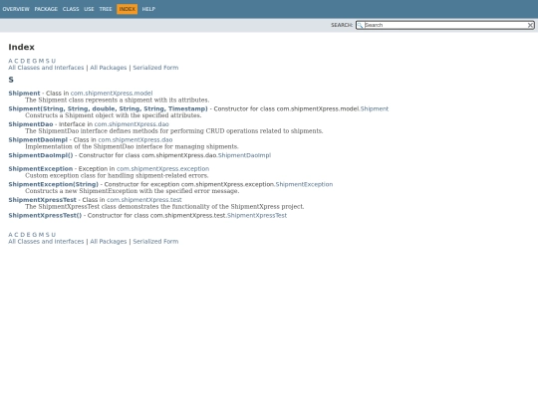Jump to bottom index letter E

click(x=29, y=235)
